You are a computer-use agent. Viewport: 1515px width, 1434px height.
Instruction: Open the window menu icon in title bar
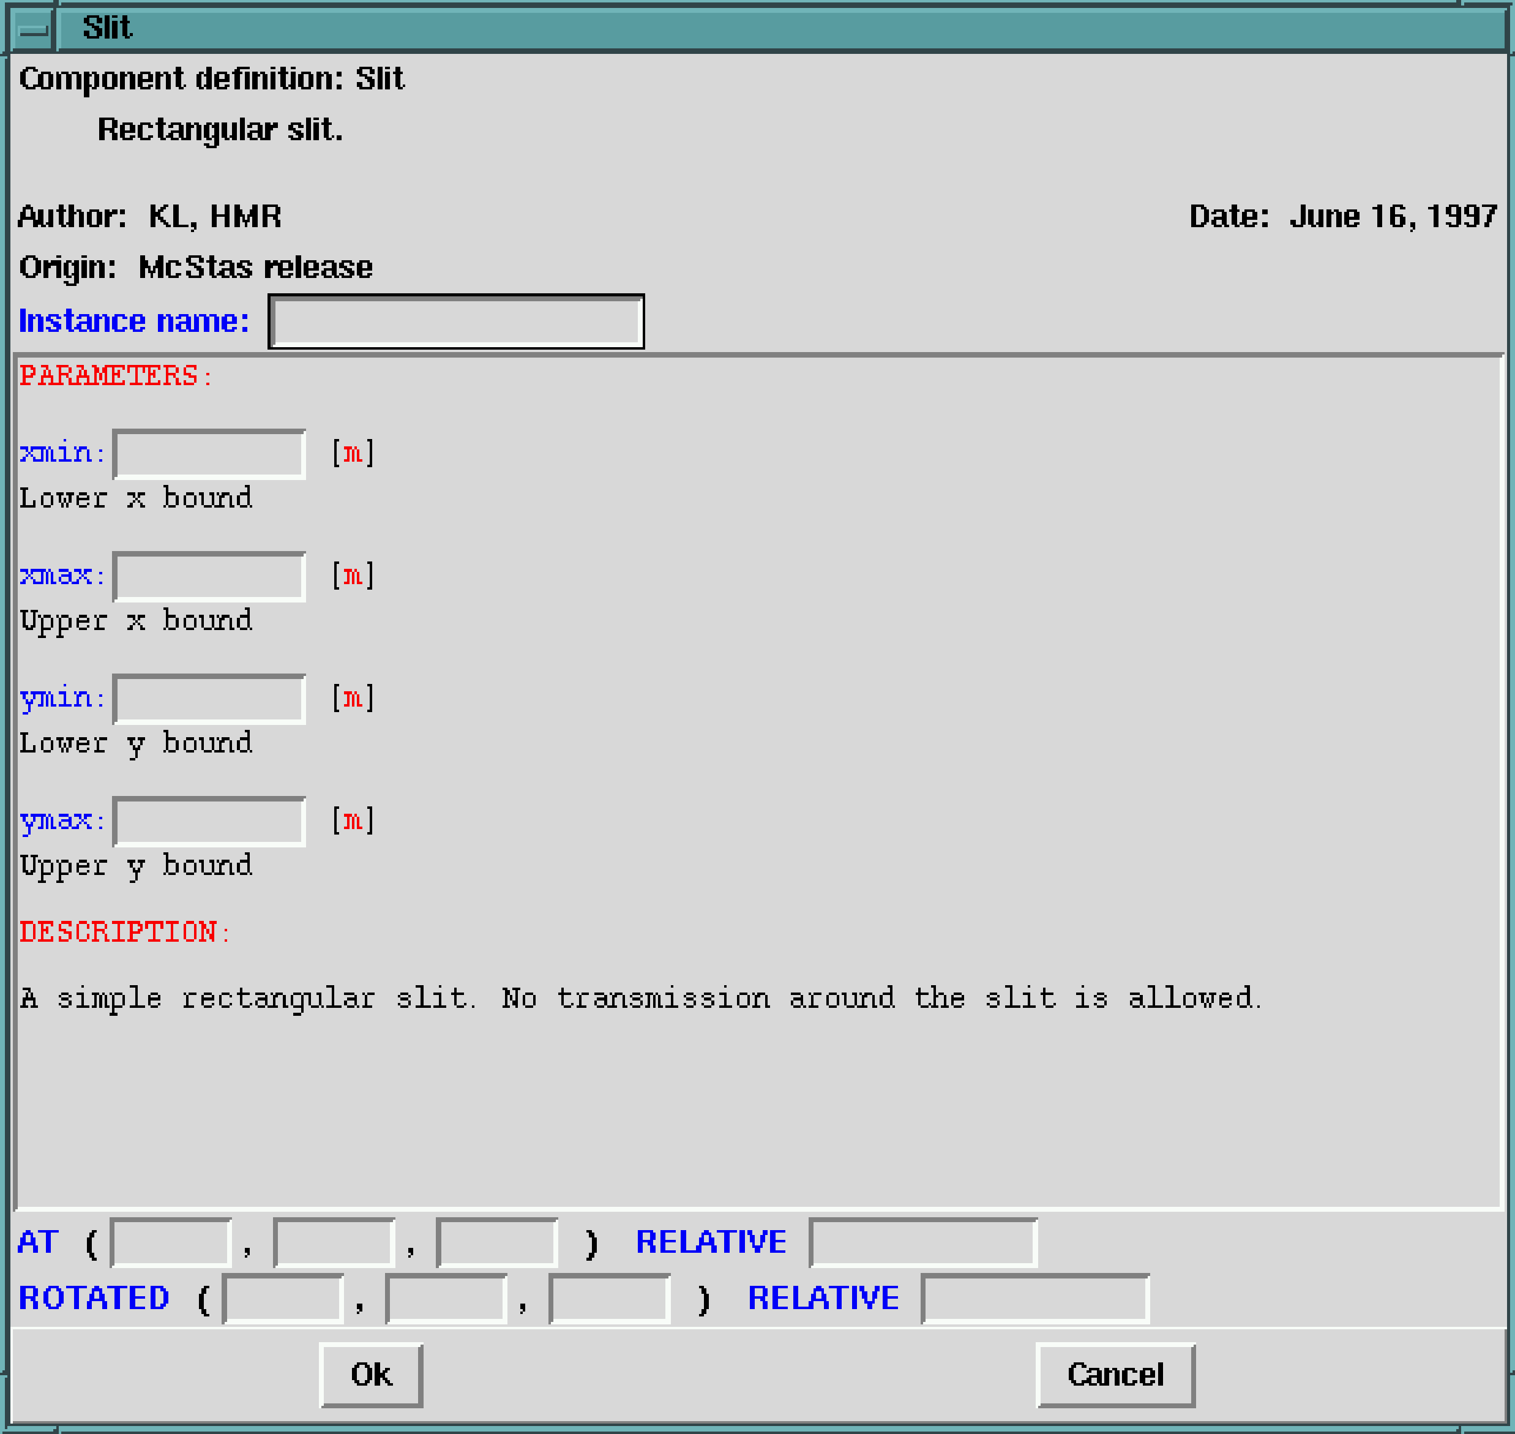pyautogui.click(x=33, y=30)
